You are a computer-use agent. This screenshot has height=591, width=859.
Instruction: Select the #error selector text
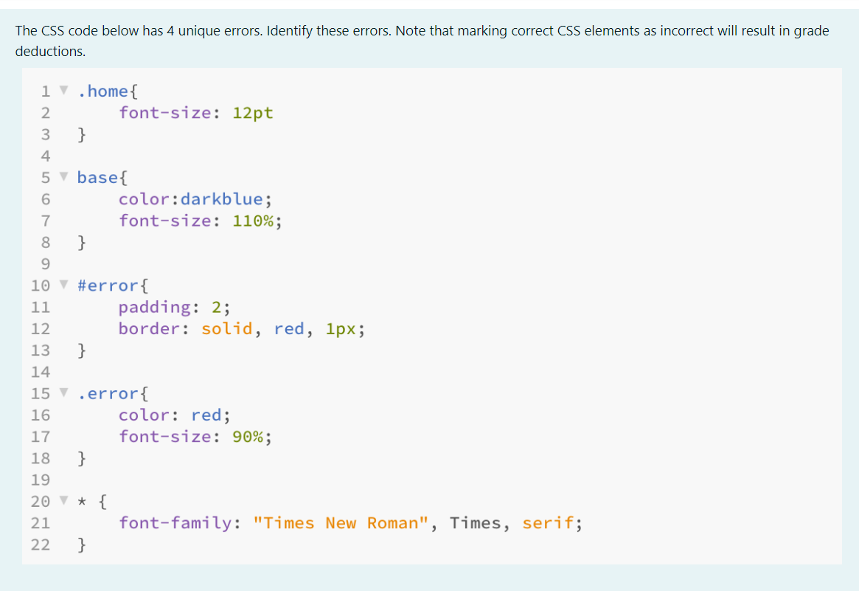(x=107, y=286)
